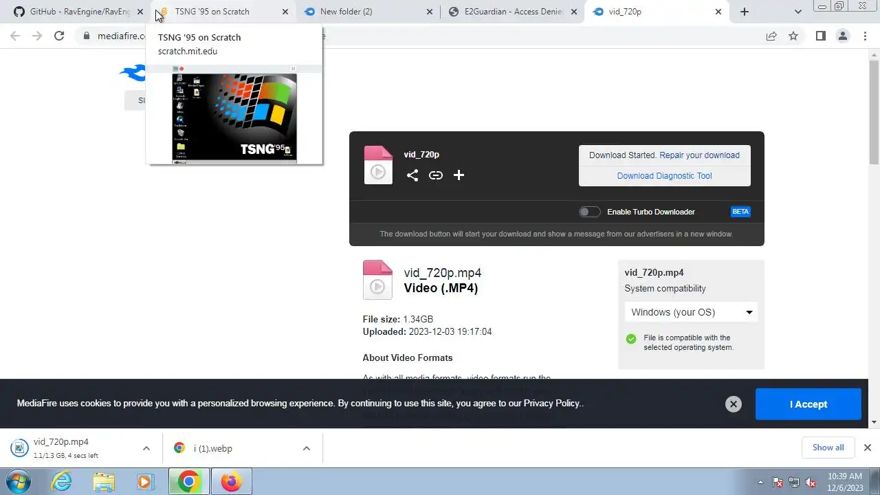
Task: Open Windows Explorer folder on taskbar
Action: (104, 481)
